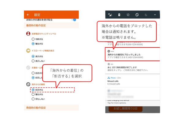Click the 海外からの着信 section icon
This screenshot has height=123, width=184.
28,84
